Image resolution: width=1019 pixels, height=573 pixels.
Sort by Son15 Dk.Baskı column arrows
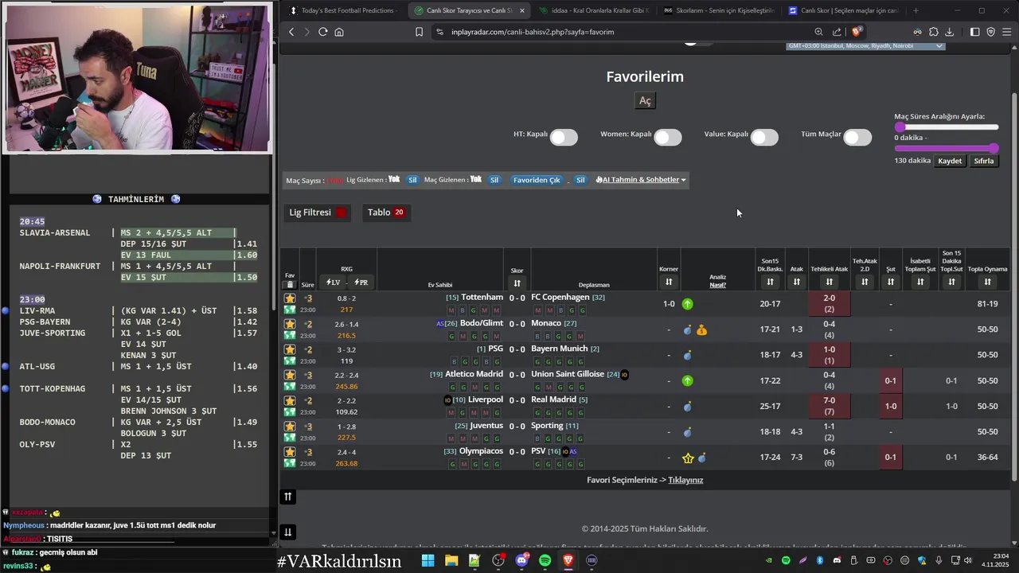point(770,282)
